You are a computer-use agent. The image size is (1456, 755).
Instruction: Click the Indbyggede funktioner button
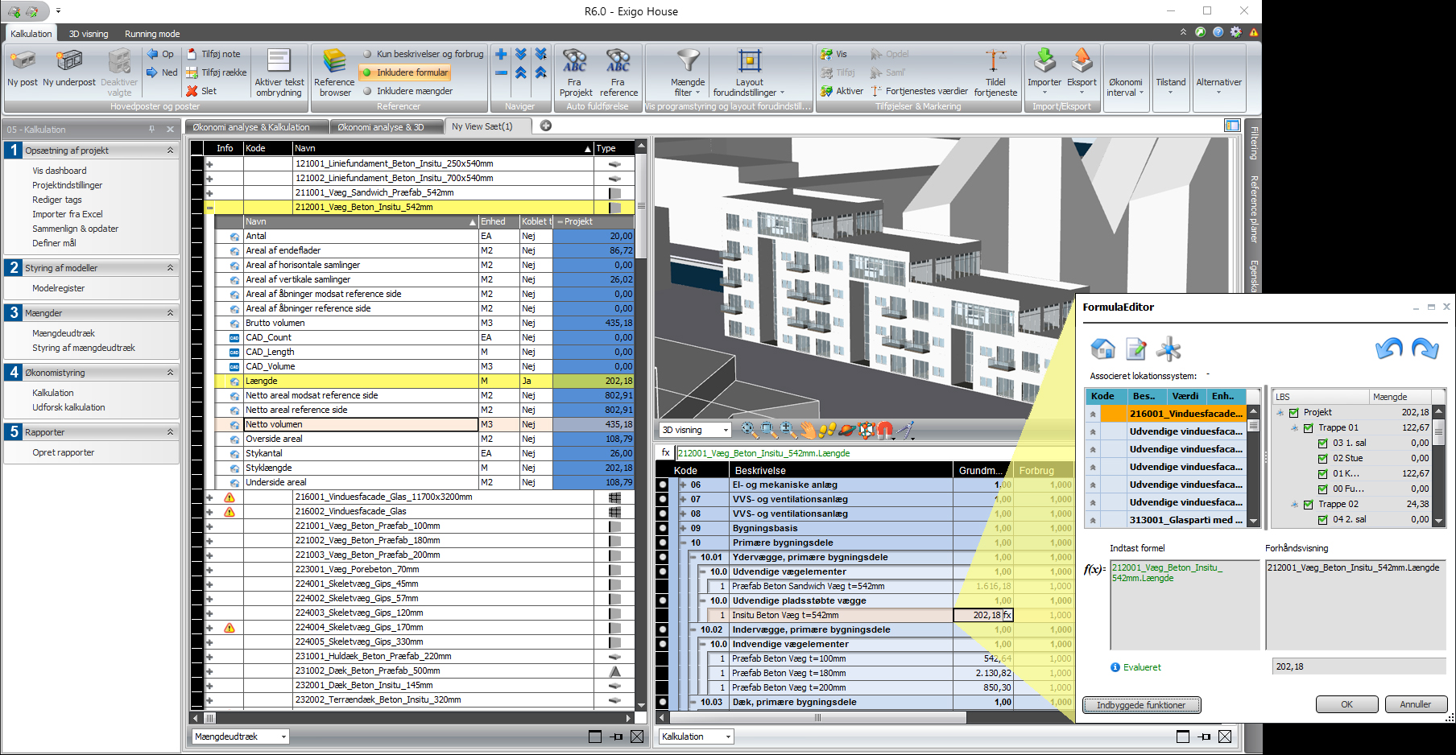click(1141, 704)
